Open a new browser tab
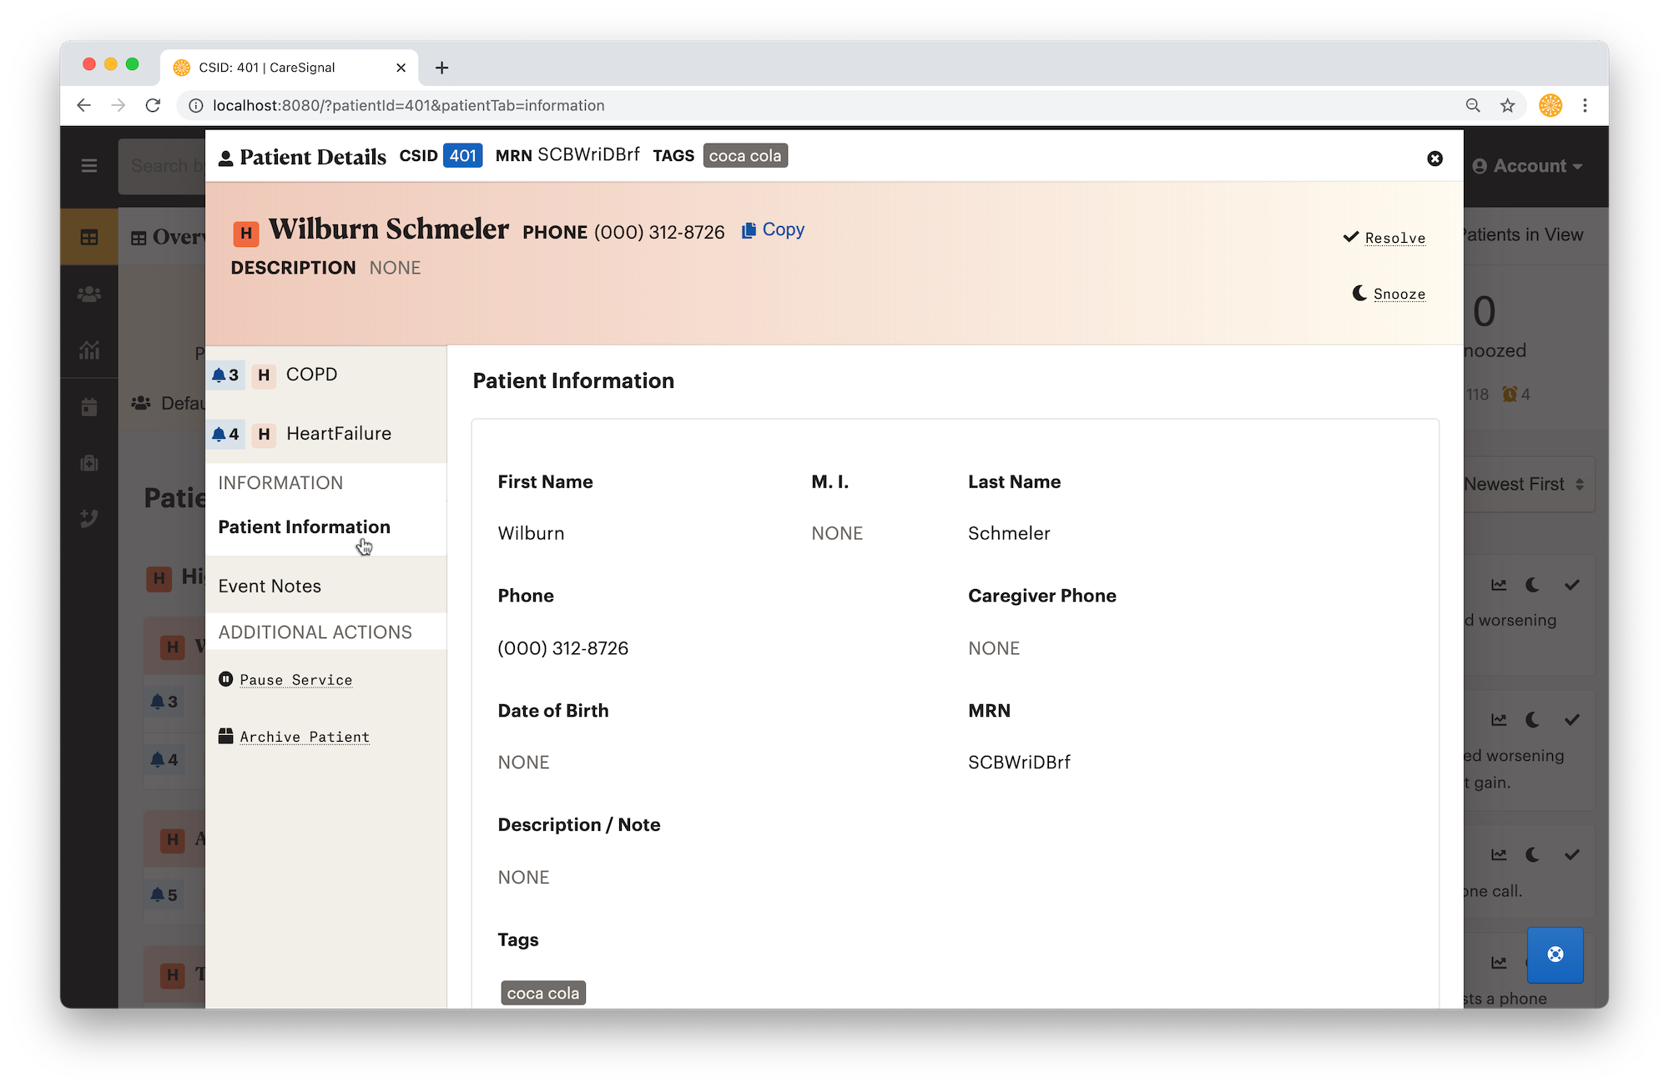Image resolution: width=1669 pixels, height=1088 pixels. click(441, 68)
